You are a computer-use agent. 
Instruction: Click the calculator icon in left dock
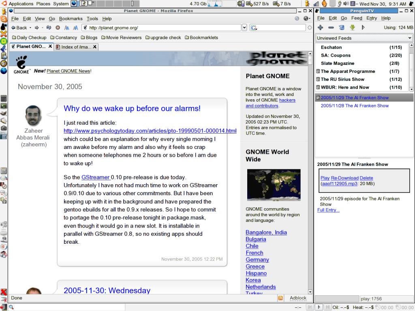click(x=4, y=98)
